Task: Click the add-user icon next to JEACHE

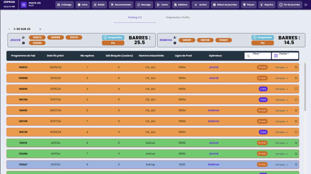Action: (x=23, y=38)
